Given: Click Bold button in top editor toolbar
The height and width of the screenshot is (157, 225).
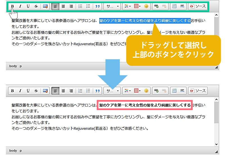Looking at the screenshot, I should click(x=12, y=6).
